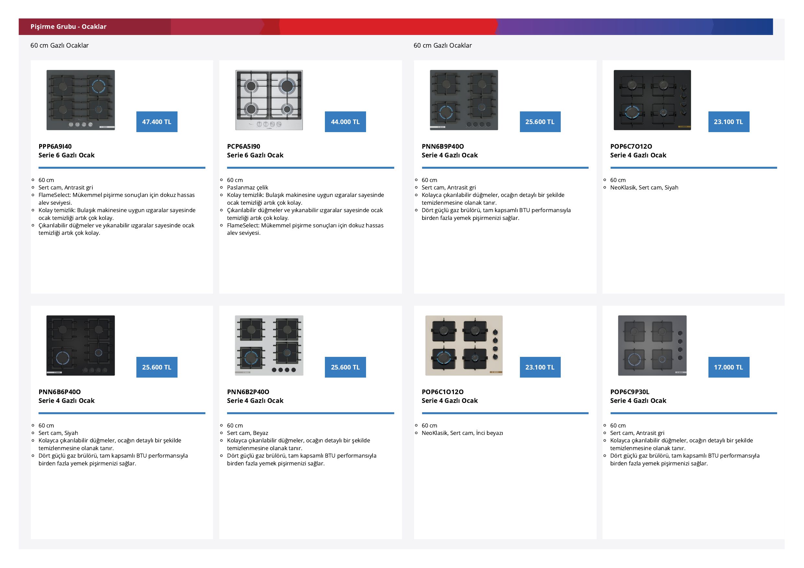Click the POP6C9P30L model name
Image resolution: width=804 pixels, height=568 pixels.
630,392
